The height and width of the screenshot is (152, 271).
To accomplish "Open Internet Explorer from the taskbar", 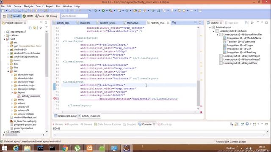I will (16, 148).
